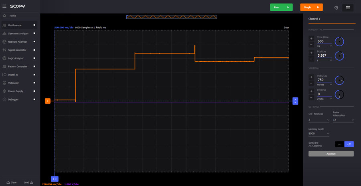Open the settings gear icon
This screenshot has width=361, height=186.
pyautogui.click(x=336, y=7)
